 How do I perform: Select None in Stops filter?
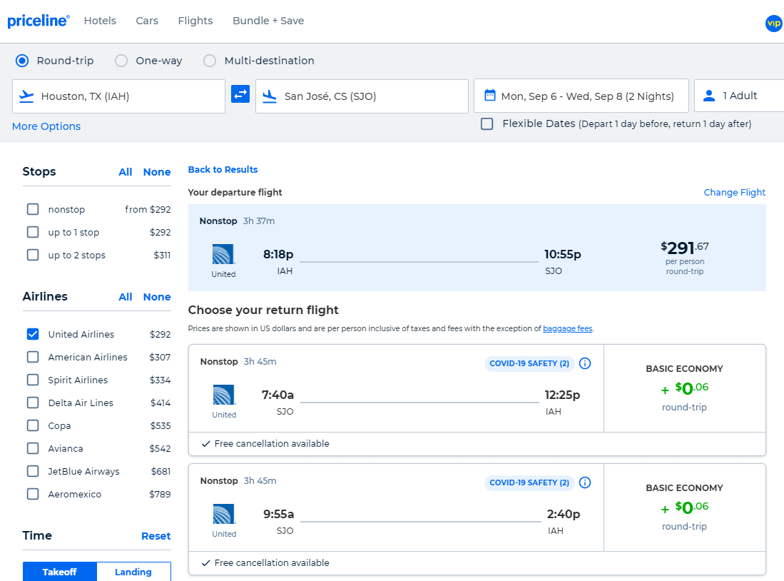pos(156,171)
